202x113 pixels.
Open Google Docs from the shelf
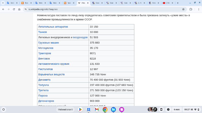tap(89, 109)
